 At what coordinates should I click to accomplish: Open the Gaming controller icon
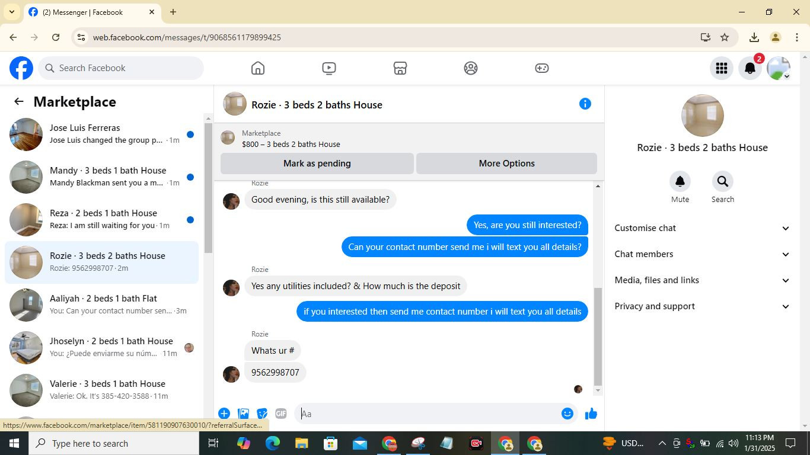542,68
